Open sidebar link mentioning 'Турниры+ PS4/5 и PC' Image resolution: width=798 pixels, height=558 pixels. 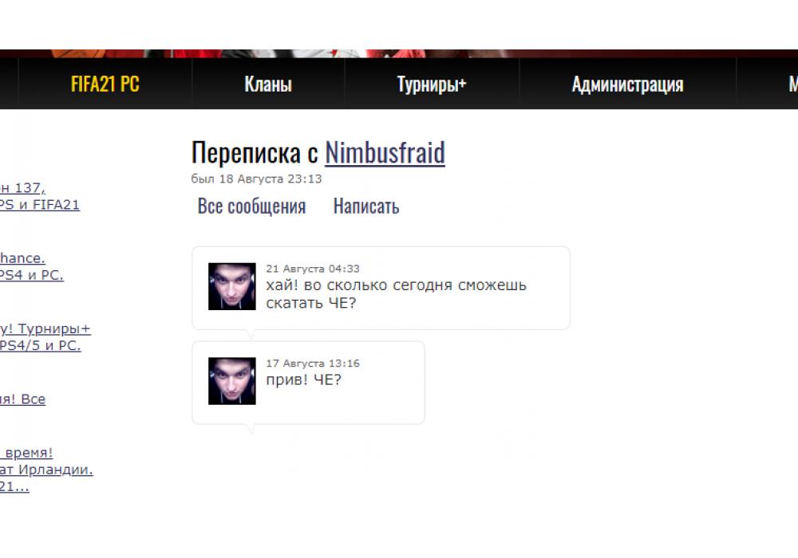tap(40, 345)
